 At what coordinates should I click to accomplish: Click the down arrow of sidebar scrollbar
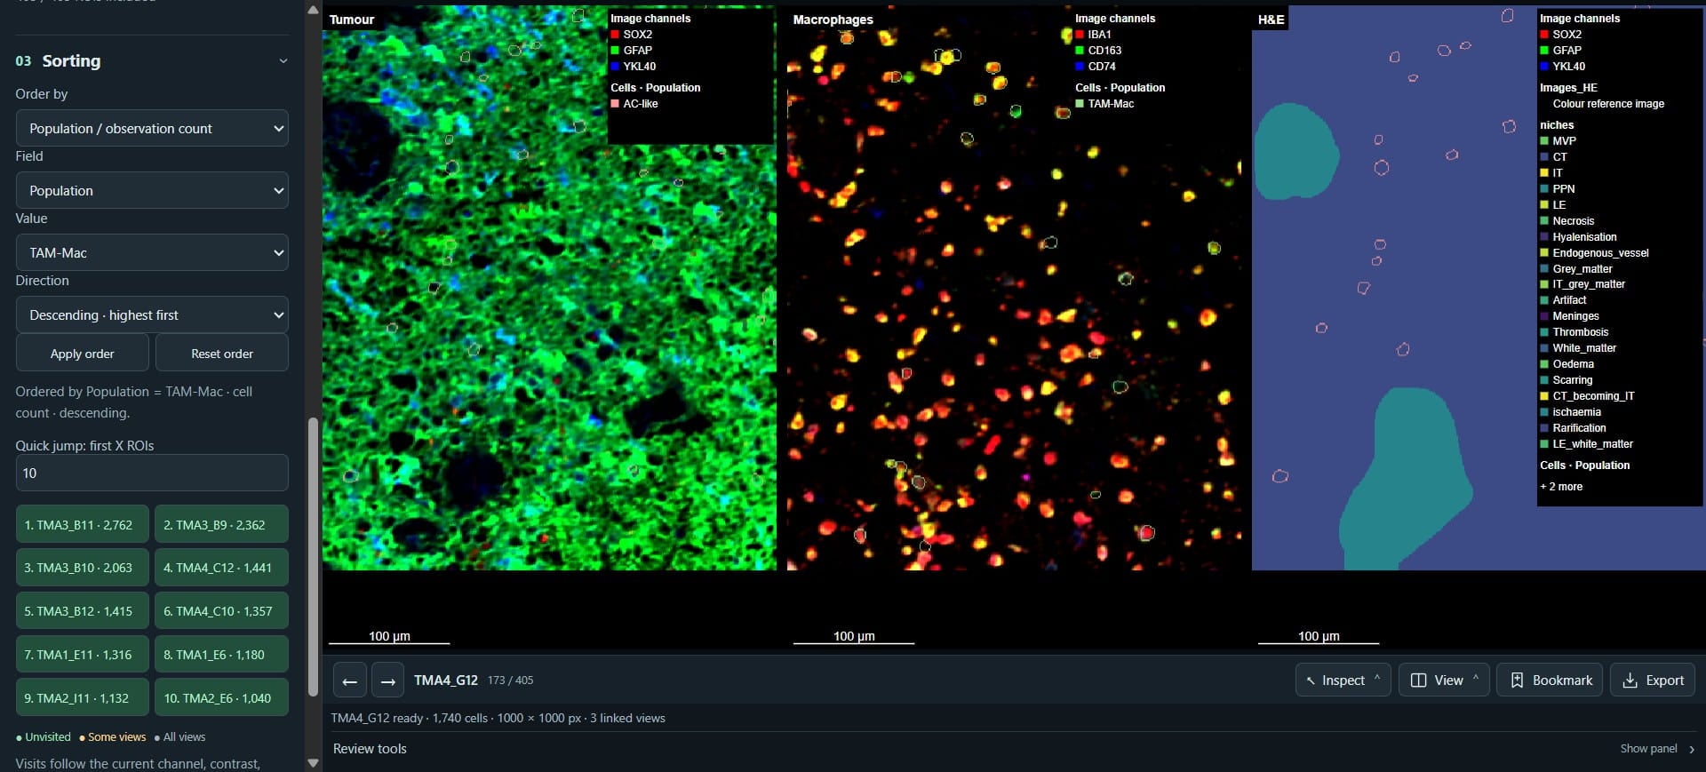[313, 763]
